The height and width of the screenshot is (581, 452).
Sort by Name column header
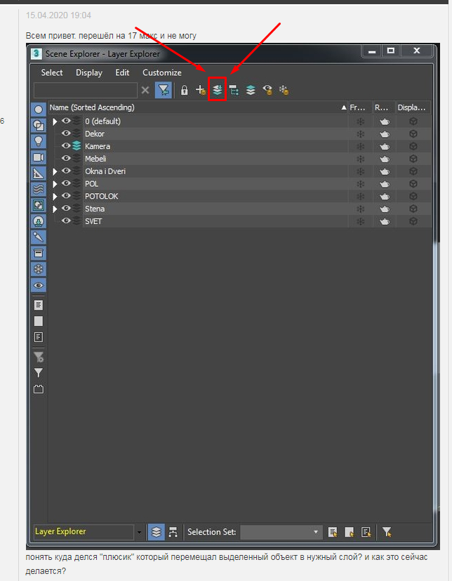pyautogui.click(x=198, y=107)
